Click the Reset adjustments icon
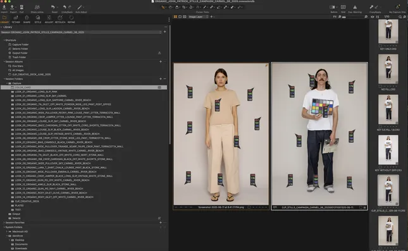This screenshot has height=251, width=408. 53,8
